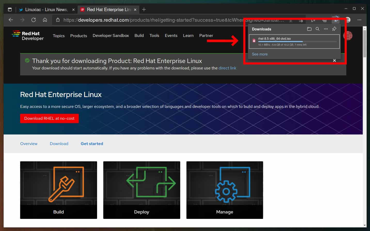This screenshot has height=231, width=370.
Task: Select See more in the Downloads panel
Action: pyautogui.click(x=259, y=54)
